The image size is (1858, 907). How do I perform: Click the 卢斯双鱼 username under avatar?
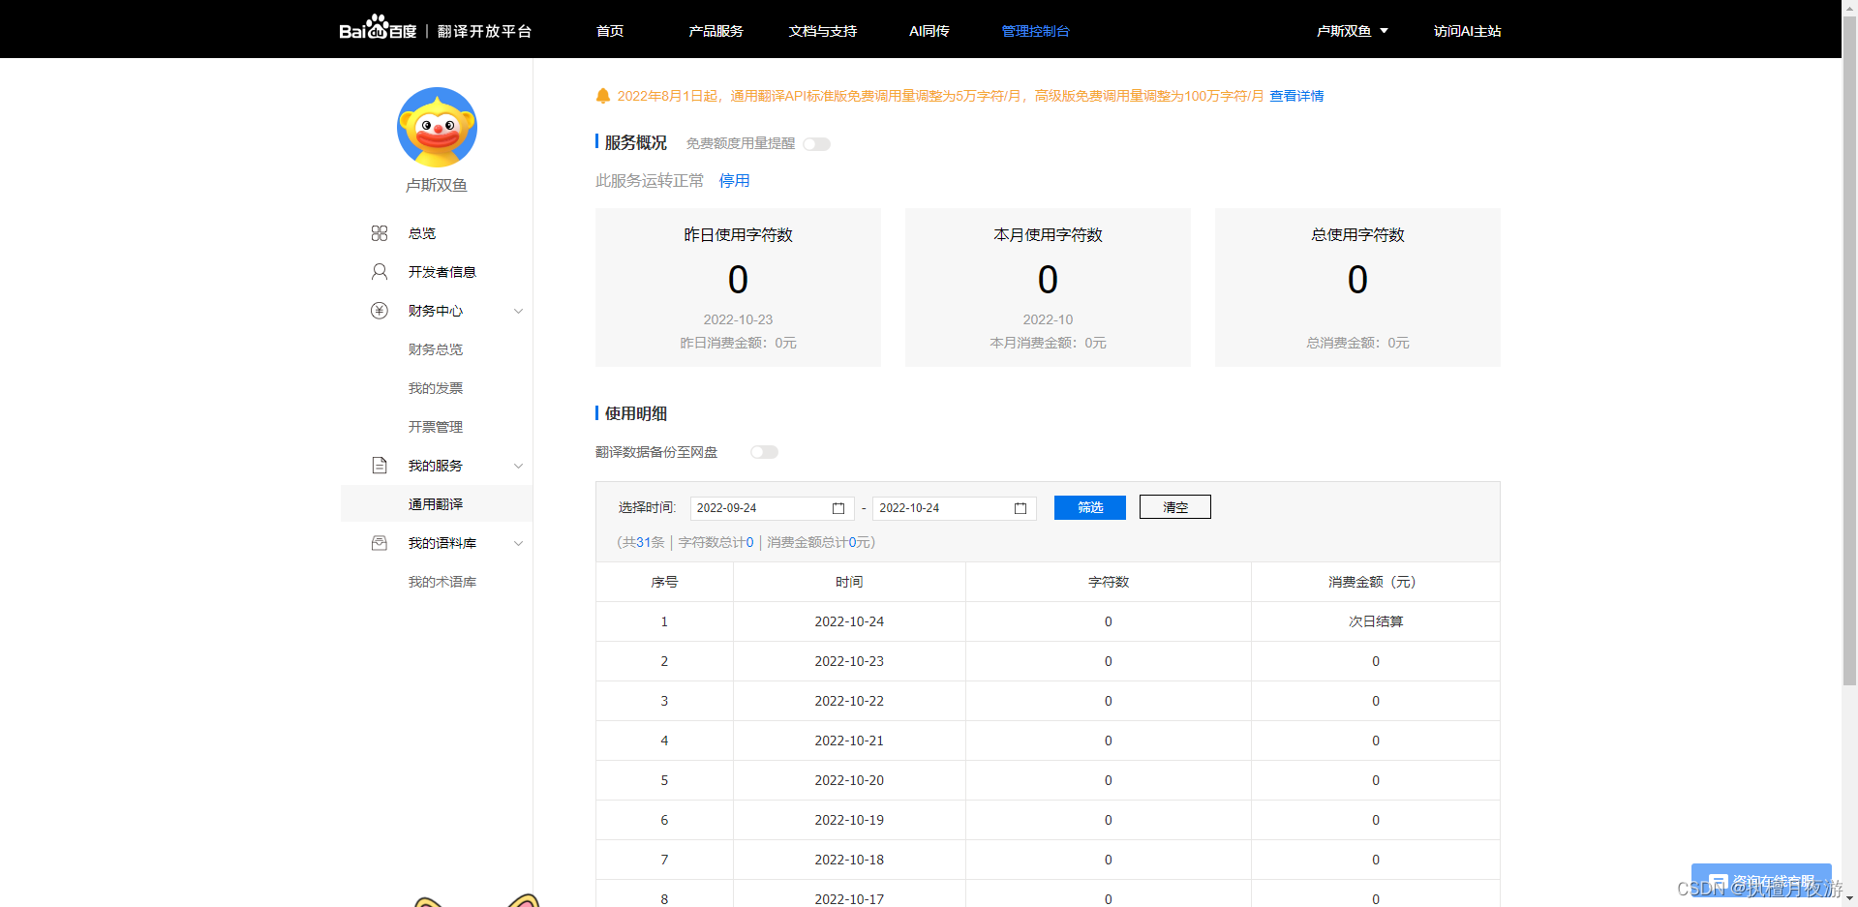tap(437, 185)
